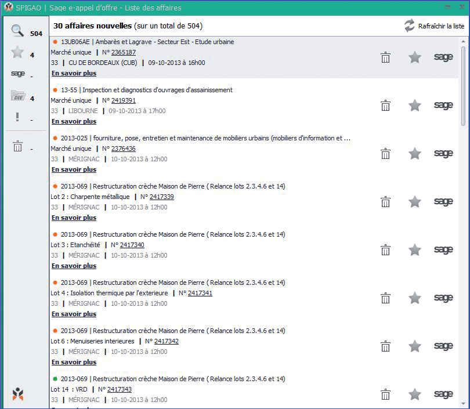This screenshot has height=409, width=470.
Task: Show favorites with the sidebar star icon
Action: [x=17, y=52]
